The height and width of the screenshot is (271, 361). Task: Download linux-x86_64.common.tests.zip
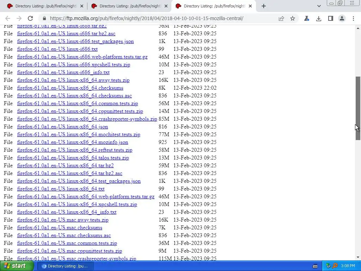(78, 103)
